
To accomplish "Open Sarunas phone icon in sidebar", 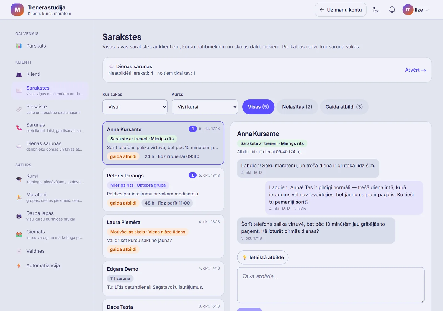I will click(x=19, y=128).
